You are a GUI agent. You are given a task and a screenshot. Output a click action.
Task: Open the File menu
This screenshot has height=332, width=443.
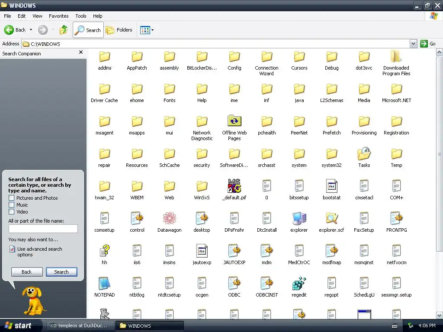7,16
